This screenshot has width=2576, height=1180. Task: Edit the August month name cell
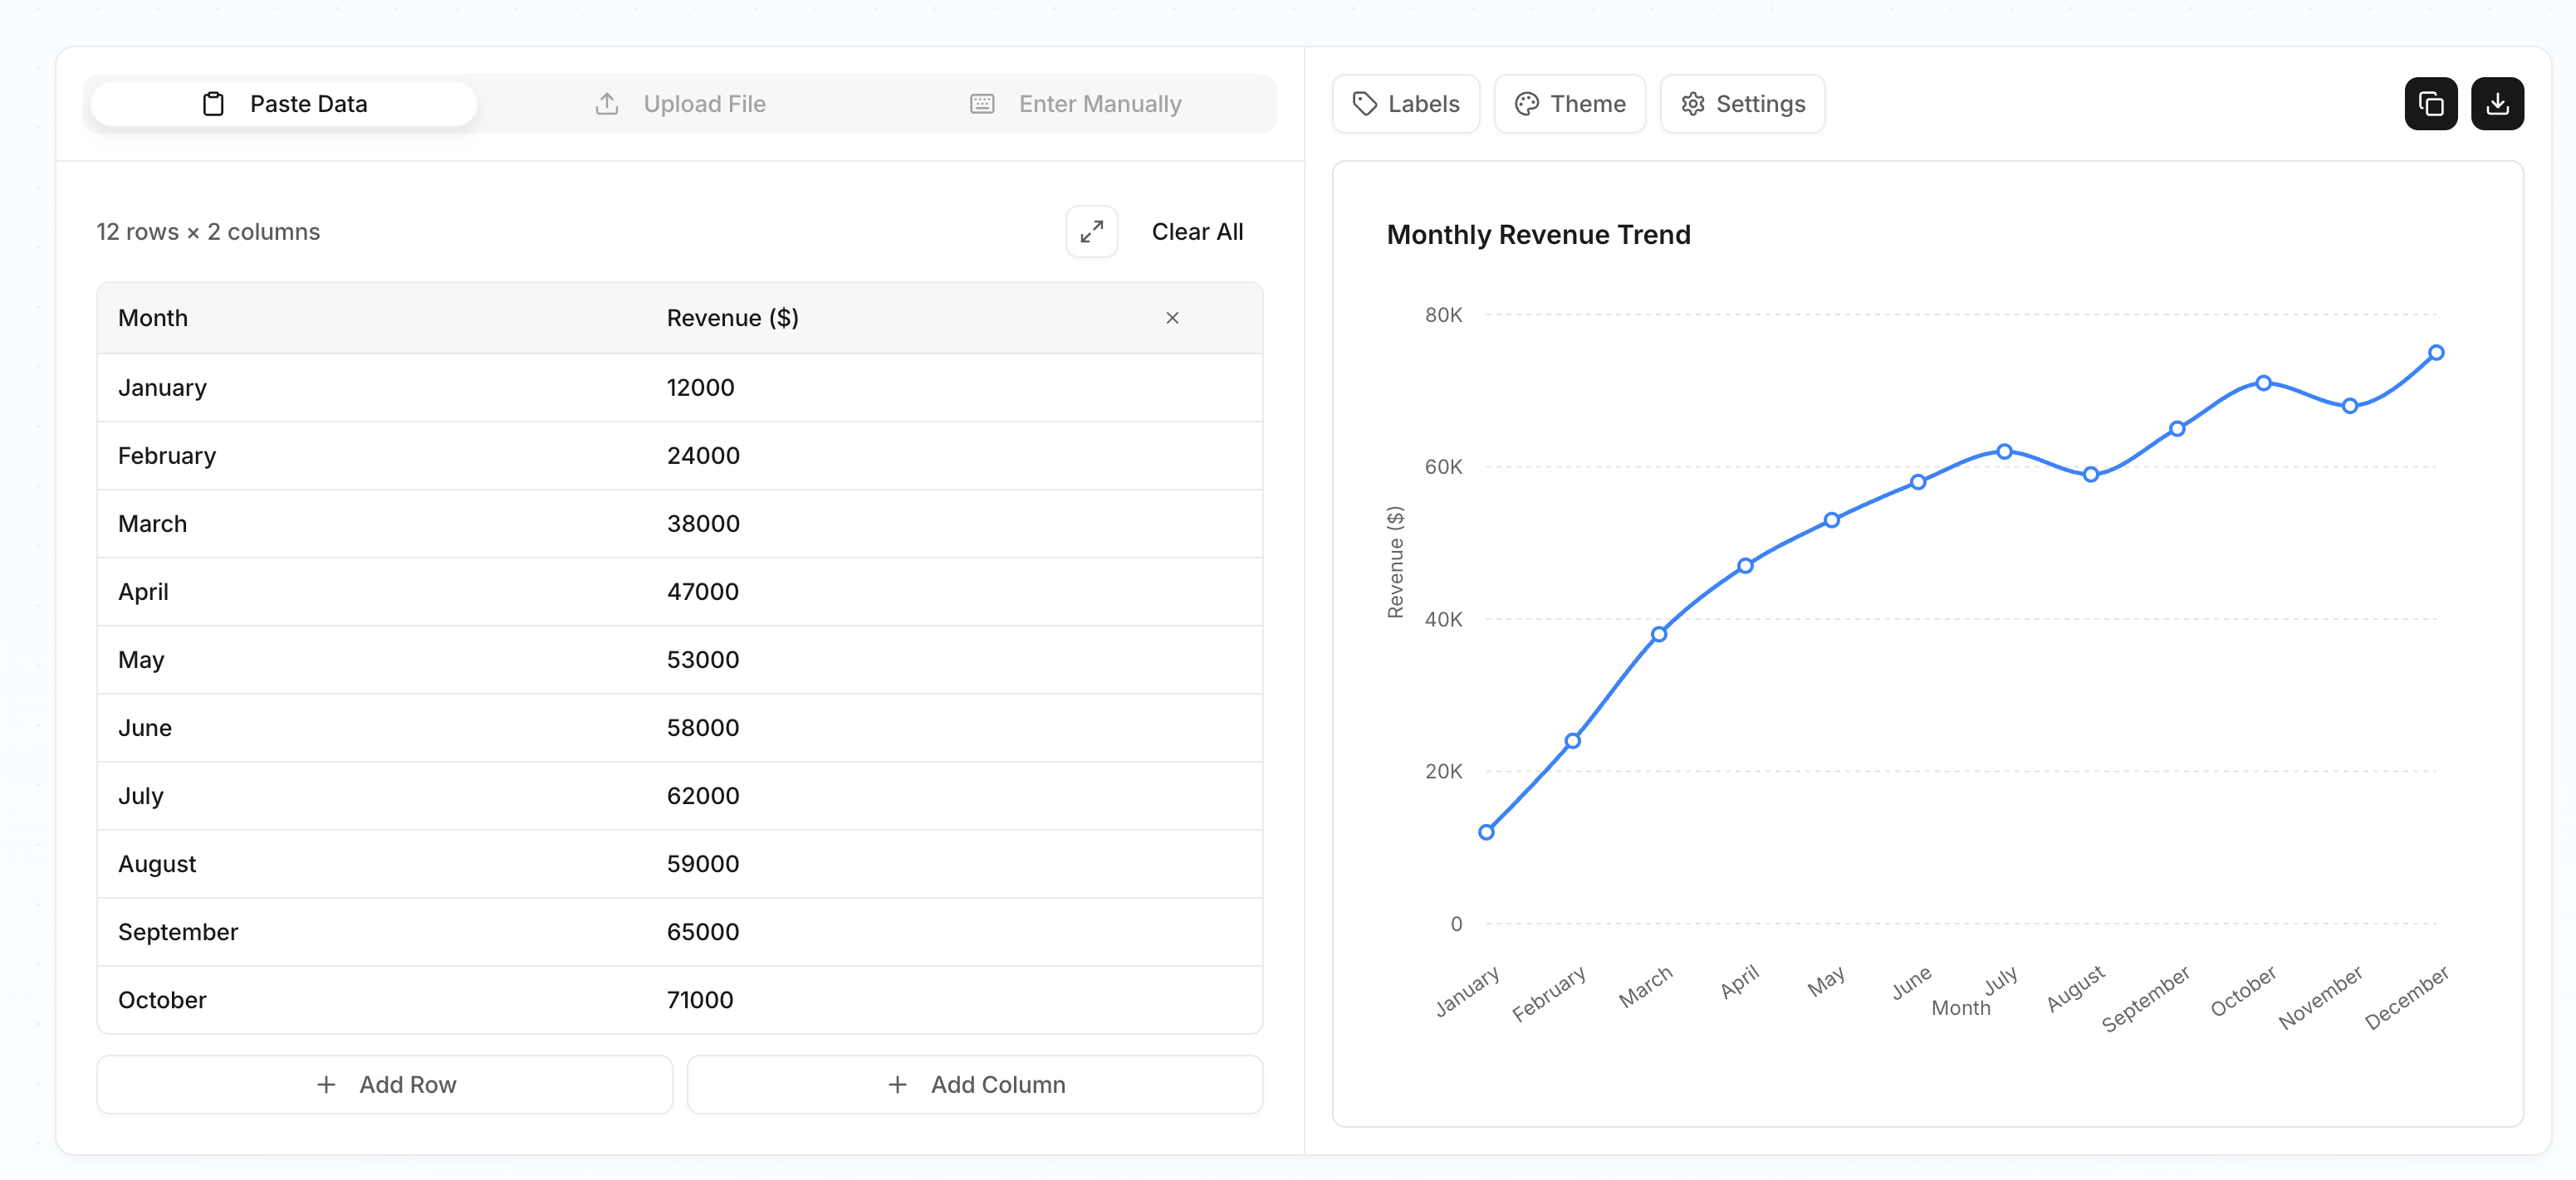[x=157, y=863]
